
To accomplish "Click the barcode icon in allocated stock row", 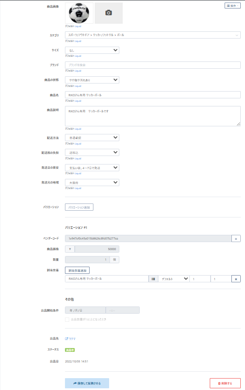I will point(153,279).
